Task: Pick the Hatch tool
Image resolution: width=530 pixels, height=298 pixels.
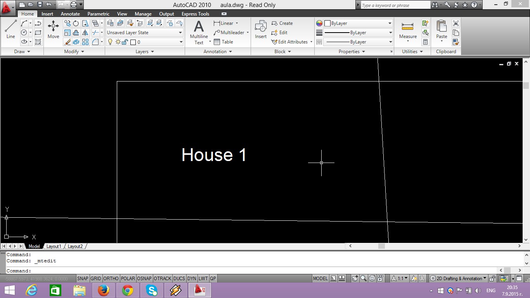Action: [38, 42]
